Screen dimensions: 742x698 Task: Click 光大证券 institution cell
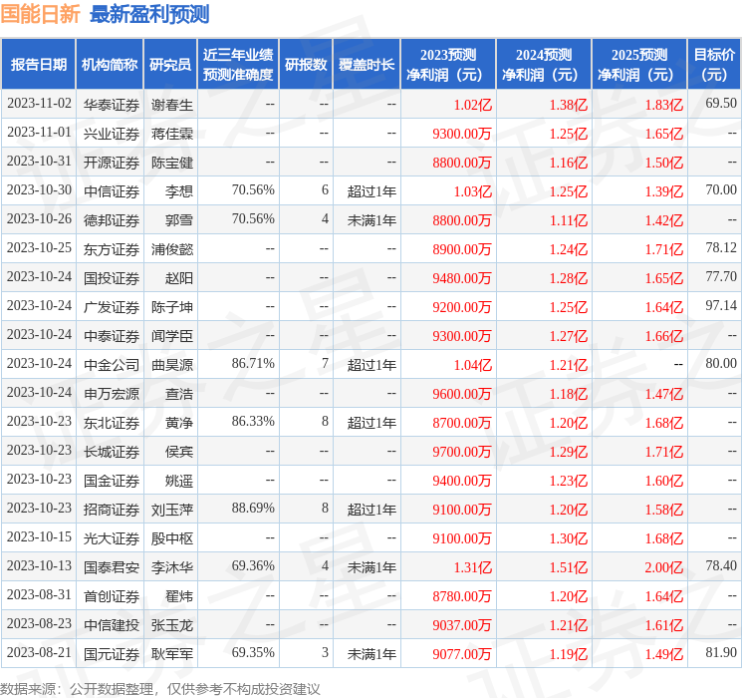click(x=112, y=538)
